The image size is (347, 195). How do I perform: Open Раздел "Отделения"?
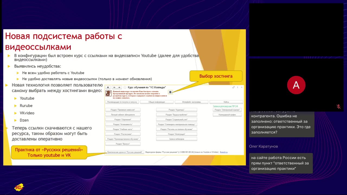(123, 119)
